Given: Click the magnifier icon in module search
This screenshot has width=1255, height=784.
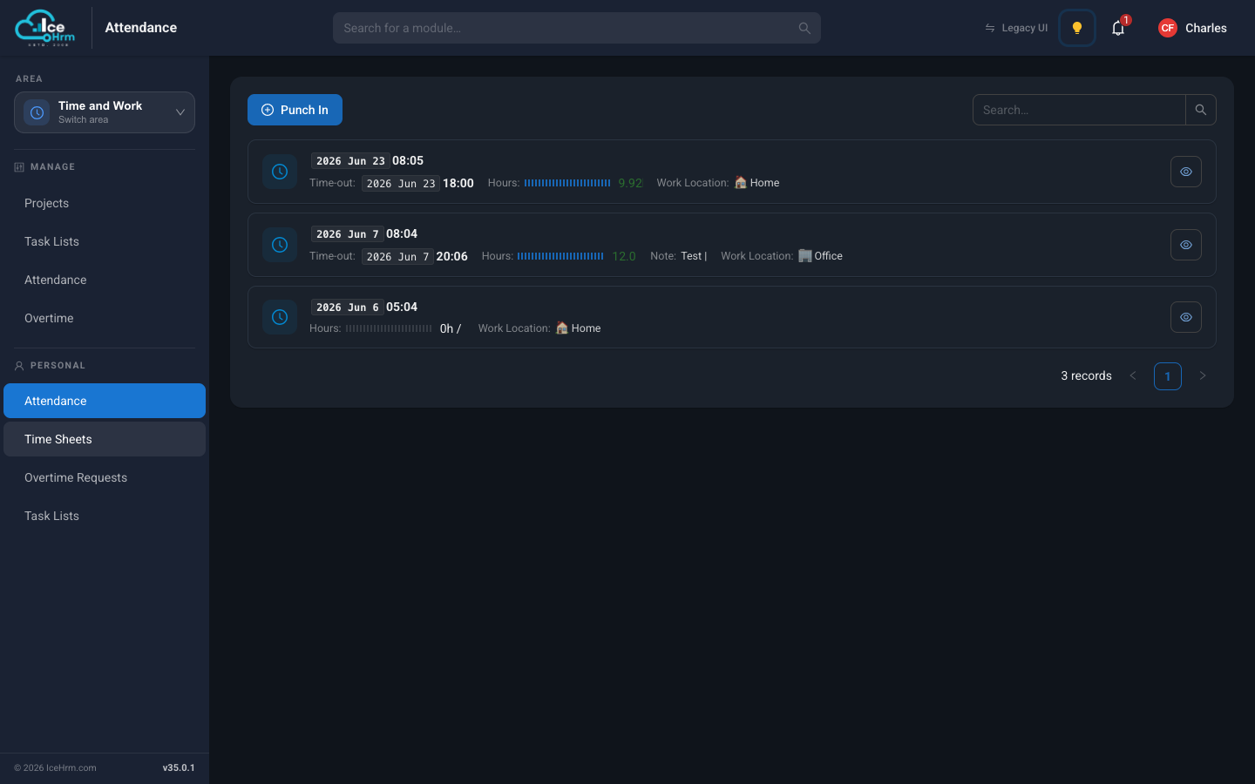Looking at the screenshot, I should (x=804, y=28).
